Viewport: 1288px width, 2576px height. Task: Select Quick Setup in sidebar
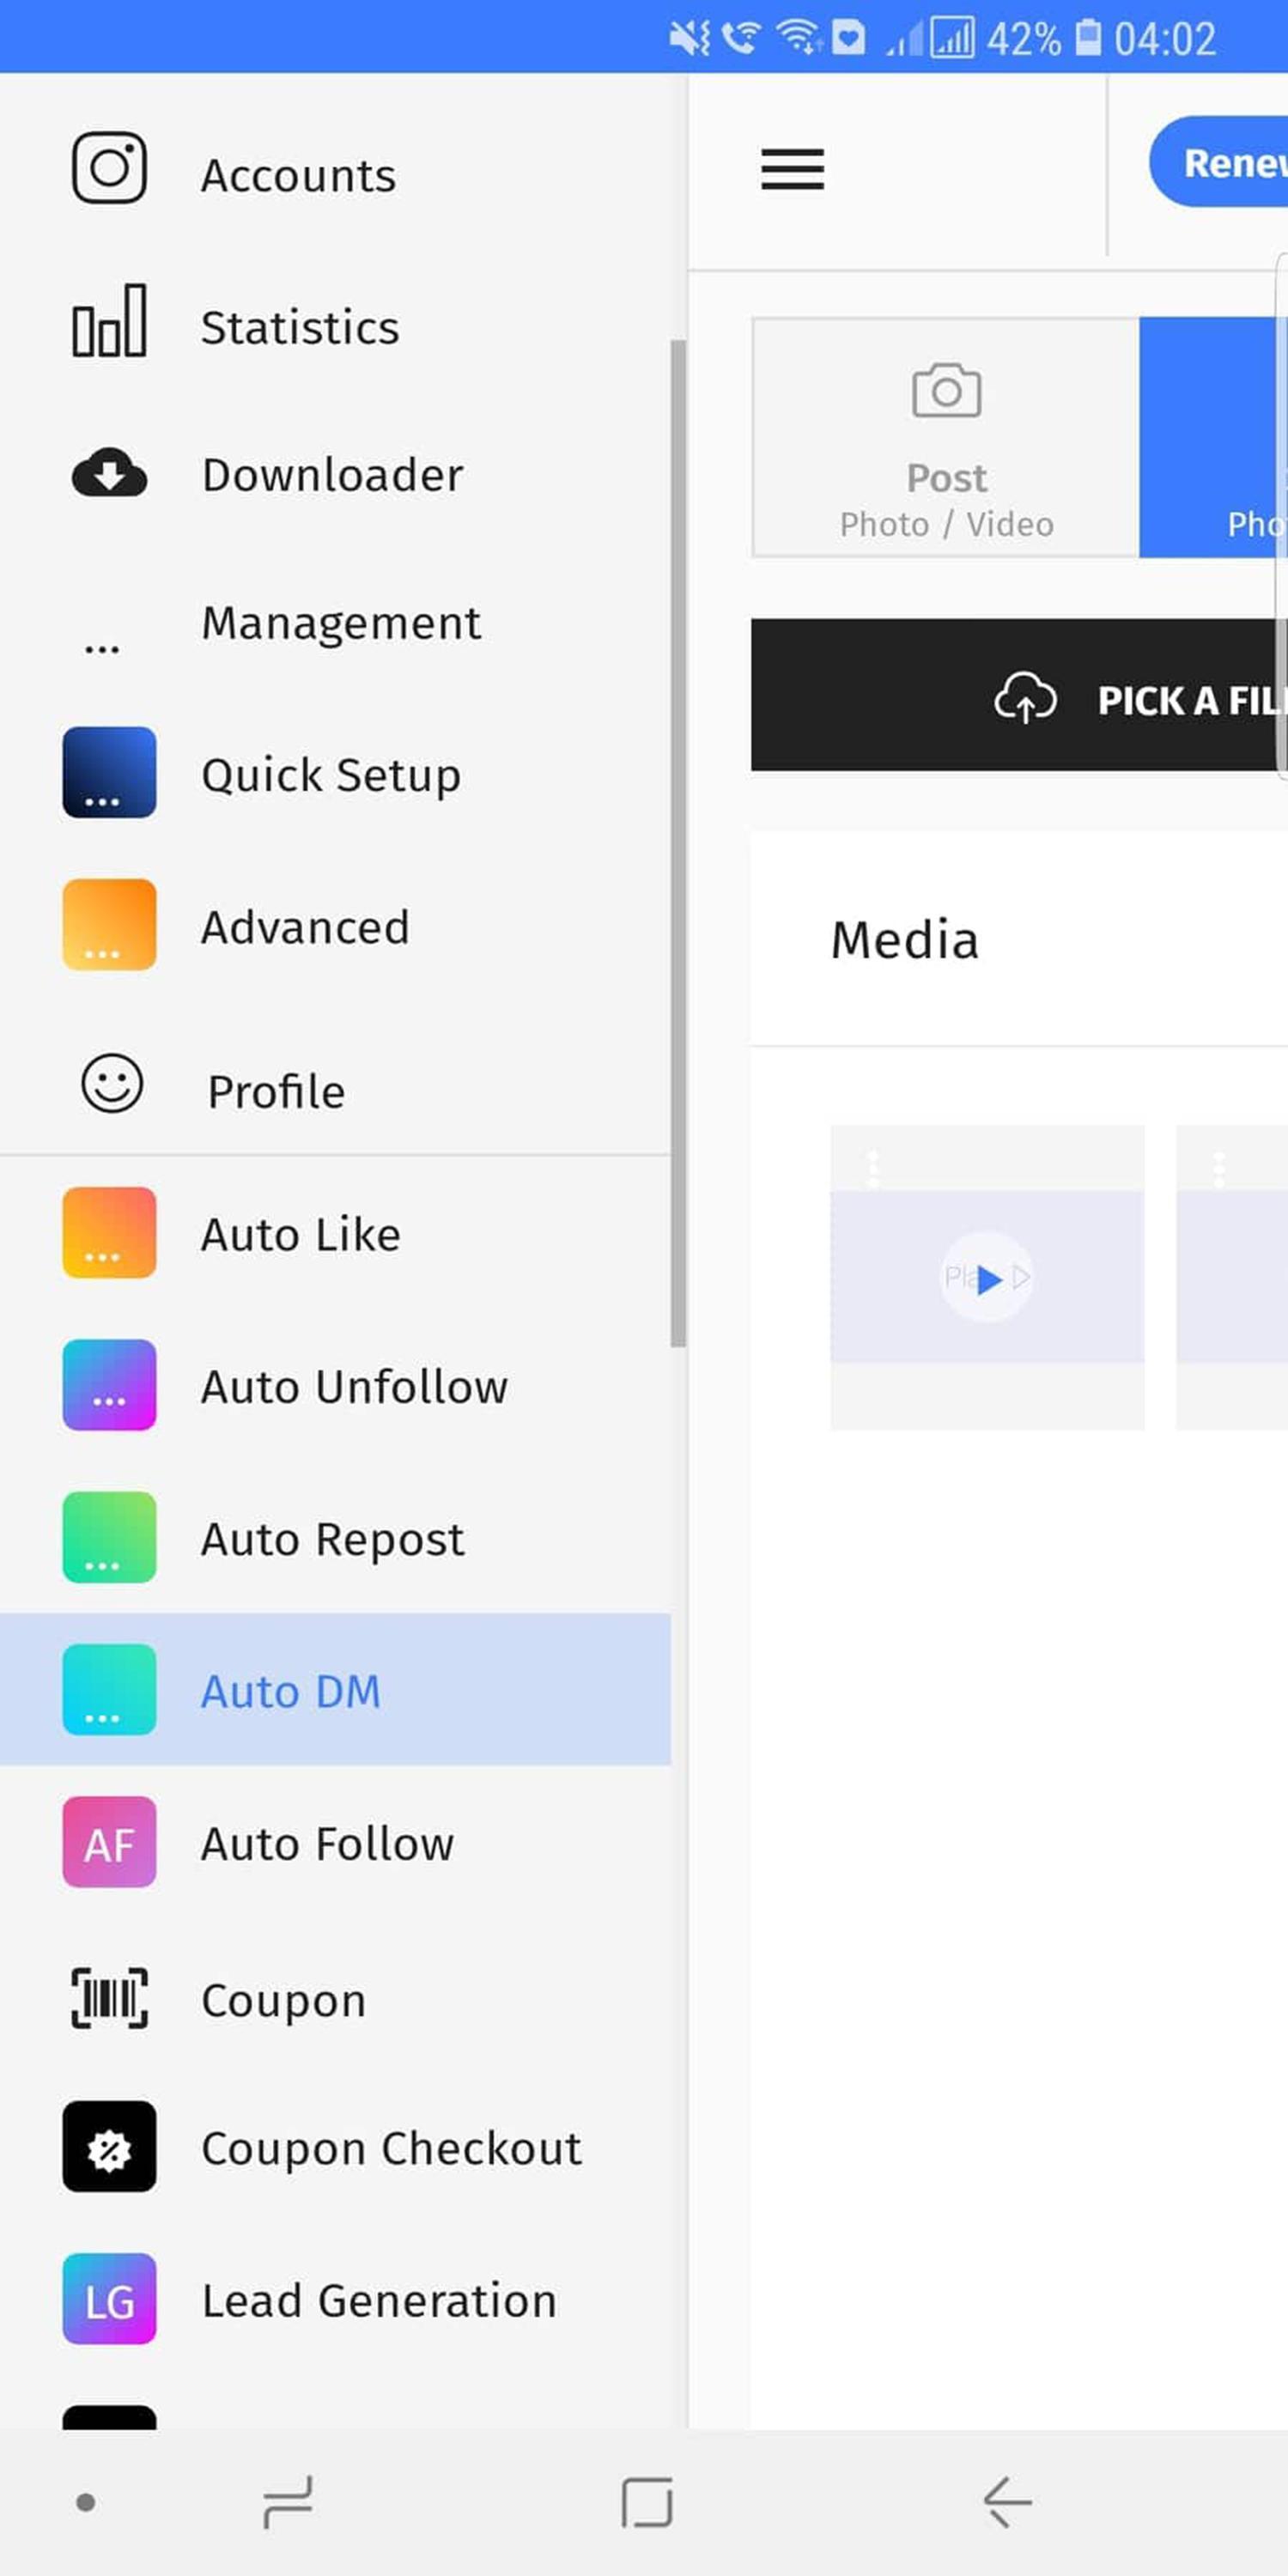tap(335, 774)
